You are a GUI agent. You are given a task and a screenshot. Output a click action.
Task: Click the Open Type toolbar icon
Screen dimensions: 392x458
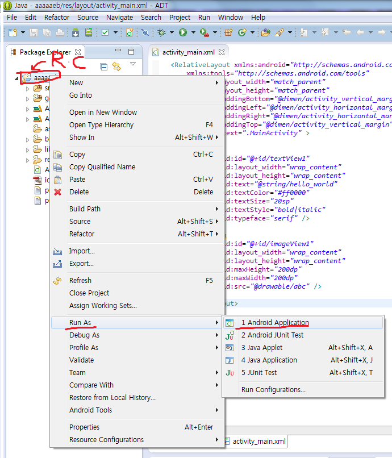pyautogui.click(x=265, y=33)
